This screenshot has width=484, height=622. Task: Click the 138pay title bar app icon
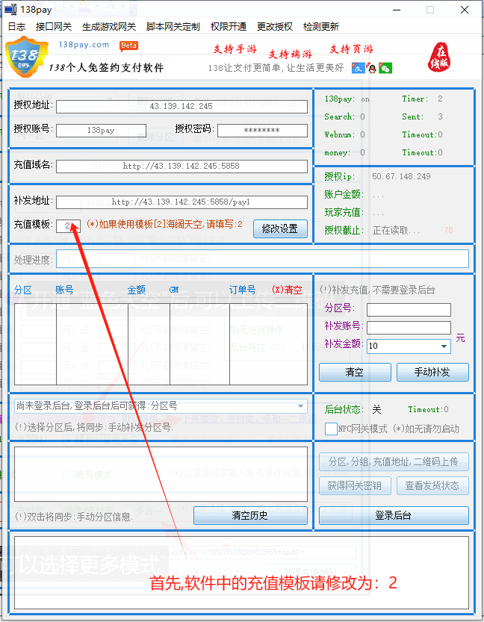click(x=10, y=9)
